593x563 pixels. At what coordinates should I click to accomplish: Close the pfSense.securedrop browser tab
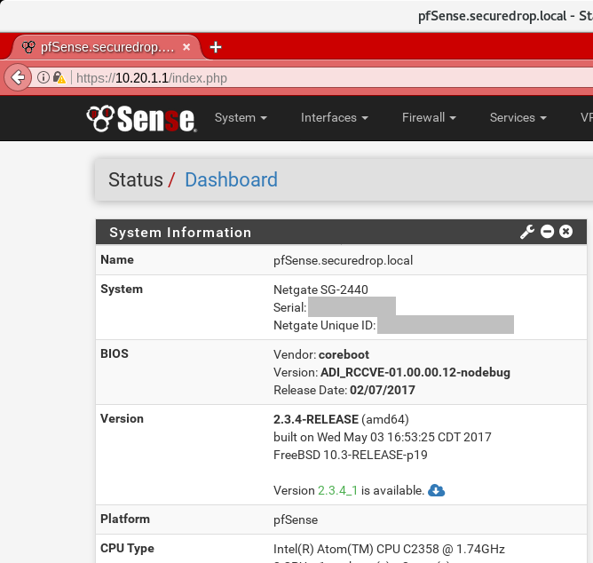pyautogui.click(x=186, y=47)
